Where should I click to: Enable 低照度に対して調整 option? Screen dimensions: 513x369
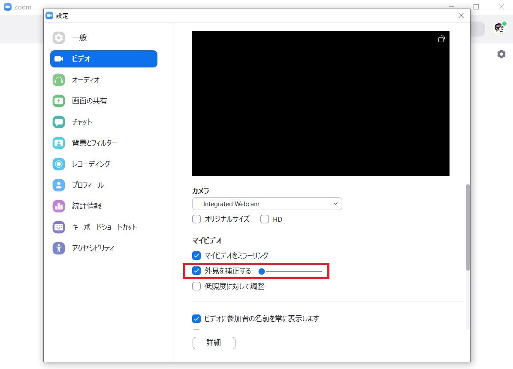coord(196,286)
